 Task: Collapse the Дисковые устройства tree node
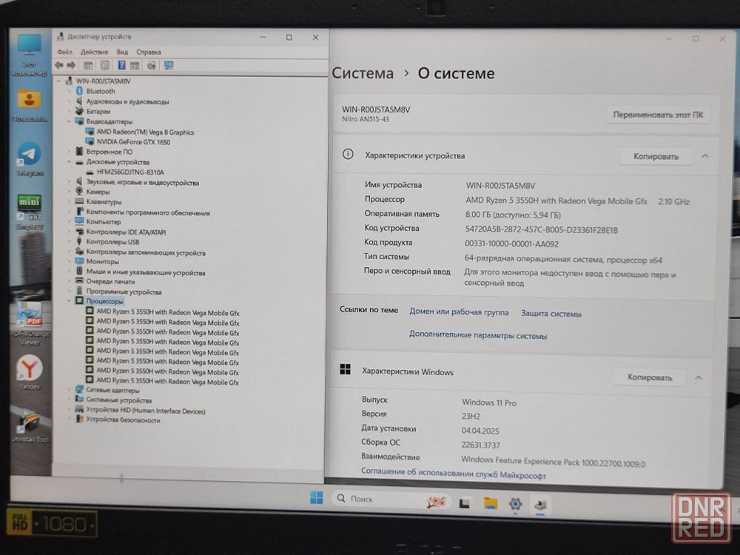coord(70,162)
